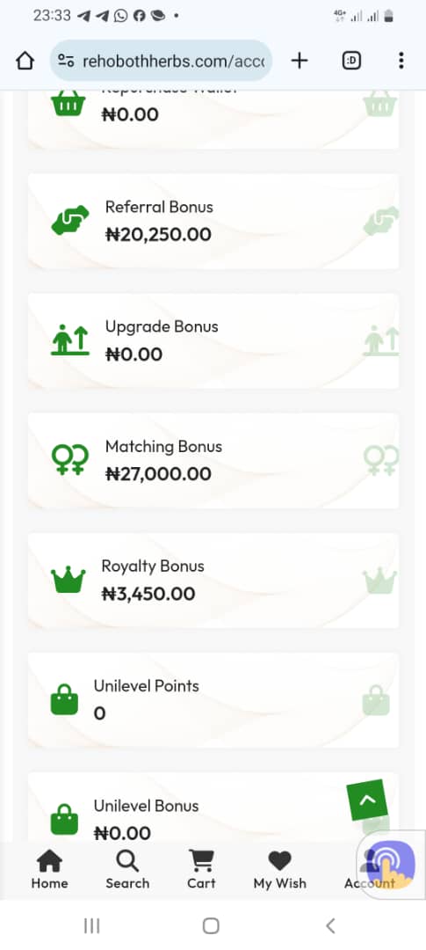This screenshot has height=950, width=426.
Task: Open the Account tab
Action: [370, 869]
